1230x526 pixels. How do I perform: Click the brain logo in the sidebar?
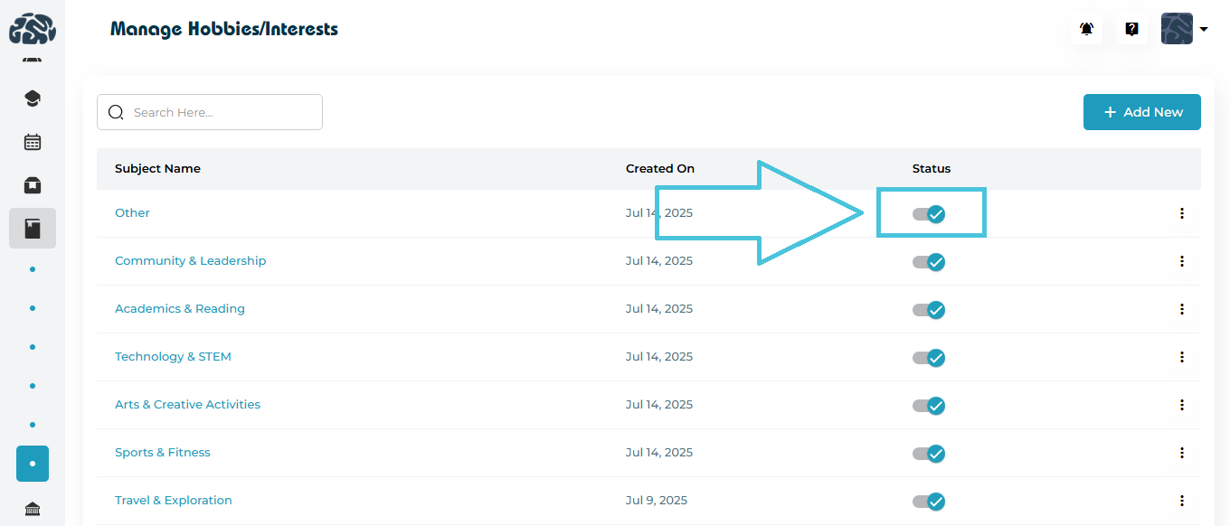click(33, 29)
